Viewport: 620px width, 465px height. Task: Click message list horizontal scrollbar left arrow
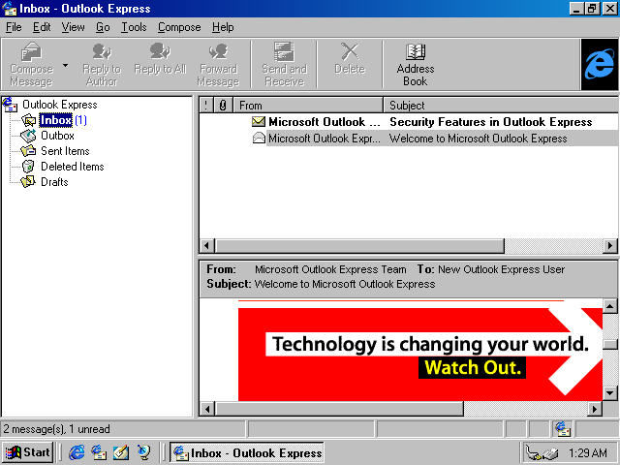point(206,245)
